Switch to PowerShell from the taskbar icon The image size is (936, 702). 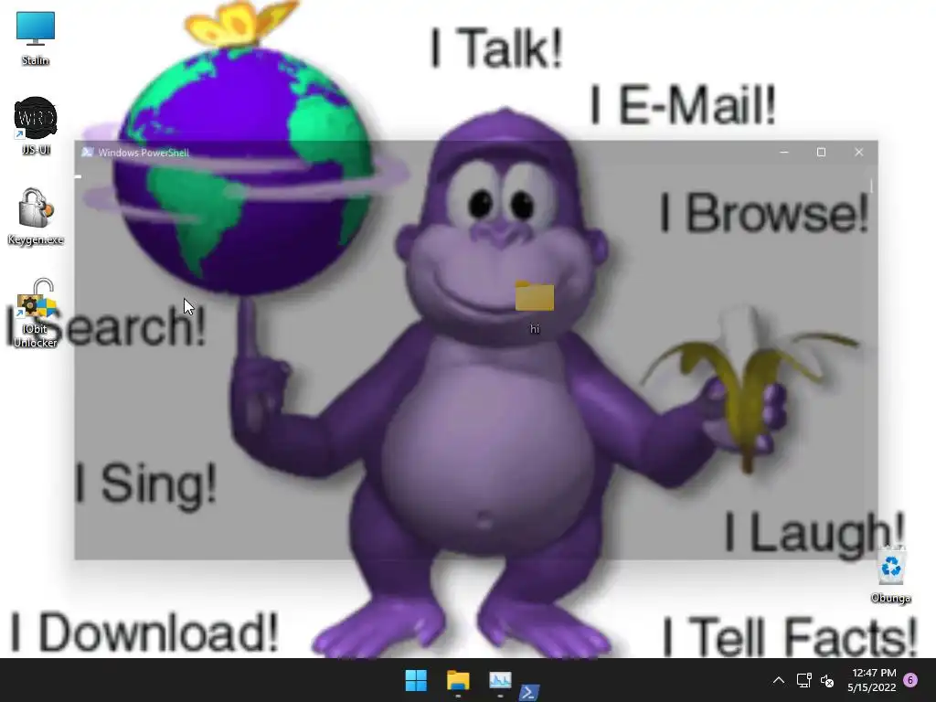point(529,692)
